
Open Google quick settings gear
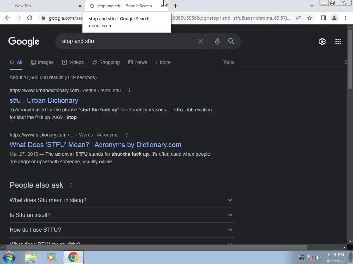(x=322, y=42)
